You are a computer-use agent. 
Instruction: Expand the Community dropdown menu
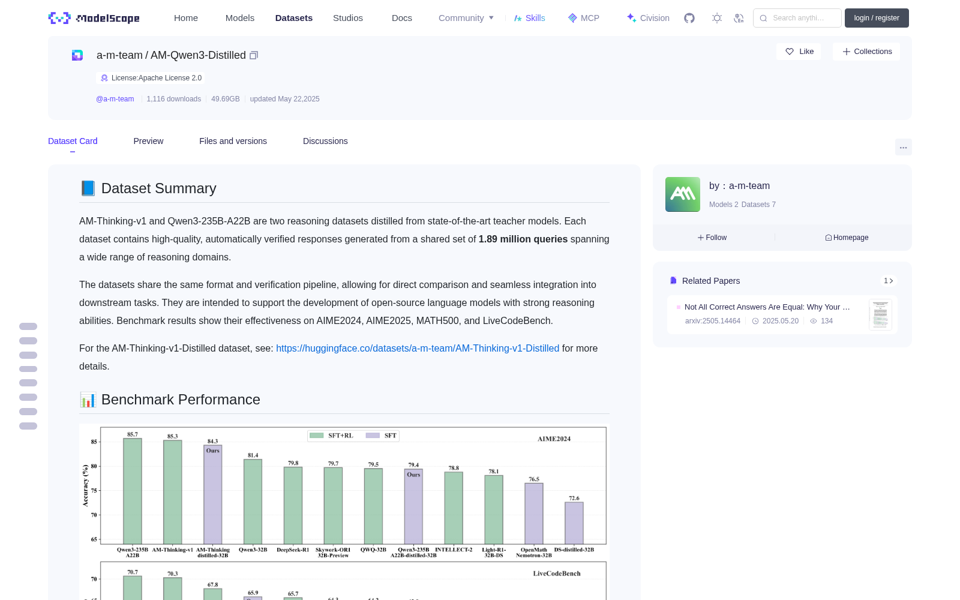click(466, 18)
